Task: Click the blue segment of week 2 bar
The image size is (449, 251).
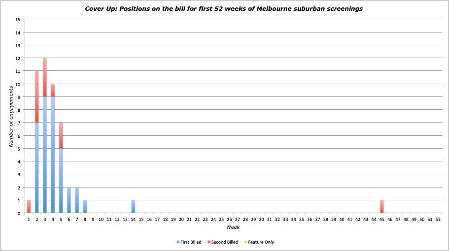Action: pyautogui.click(x=37, y=167)
